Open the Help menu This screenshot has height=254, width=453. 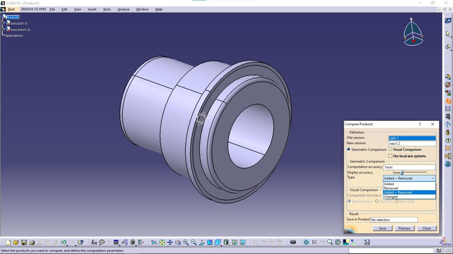(x=159, y=9)
